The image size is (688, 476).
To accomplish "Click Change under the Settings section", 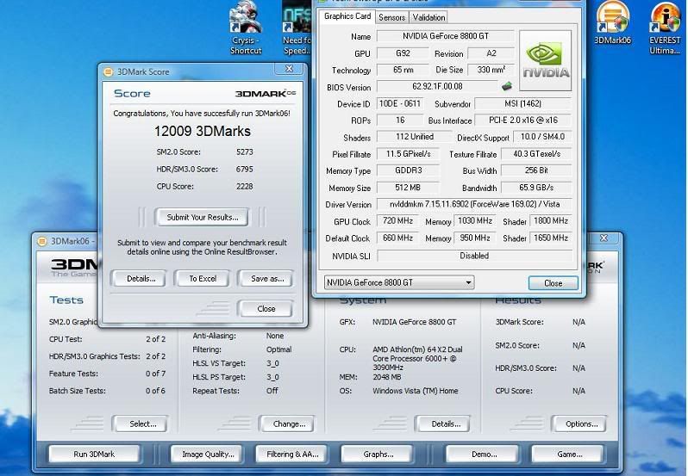I will pyautogui.click(x=289, y=423).
